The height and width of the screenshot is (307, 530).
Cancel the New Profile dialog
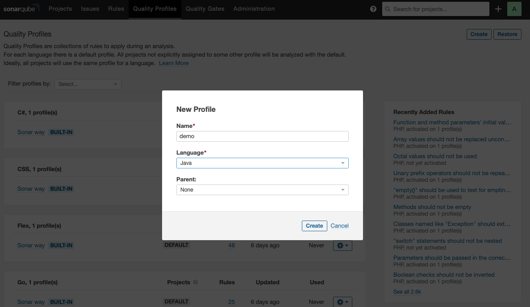pos(339,225)
